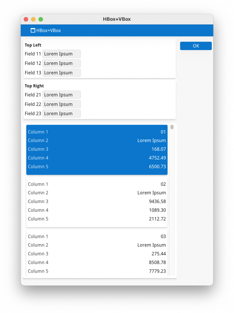Click the value 8508.78 in third card
This screenshot has height=313, width=234.
pyautogui.click(x=157, y=263)
